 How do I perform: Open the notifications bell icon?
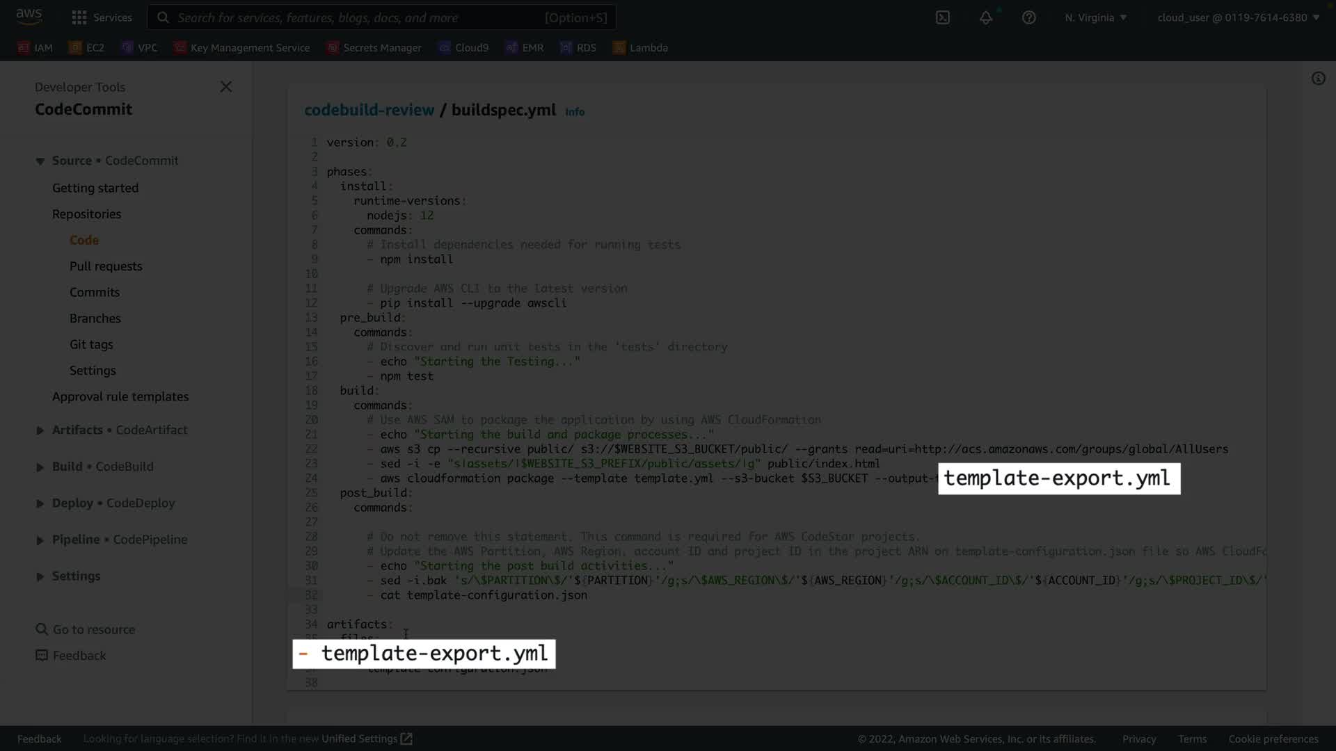coord(985,17)
